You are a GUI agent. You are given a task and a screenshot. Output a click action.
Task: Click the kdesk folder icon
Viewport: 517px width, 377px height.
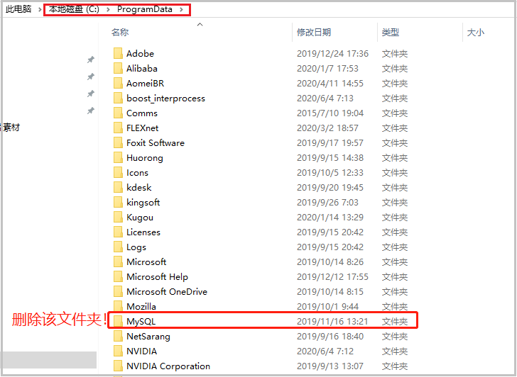(x=118, y=187)
